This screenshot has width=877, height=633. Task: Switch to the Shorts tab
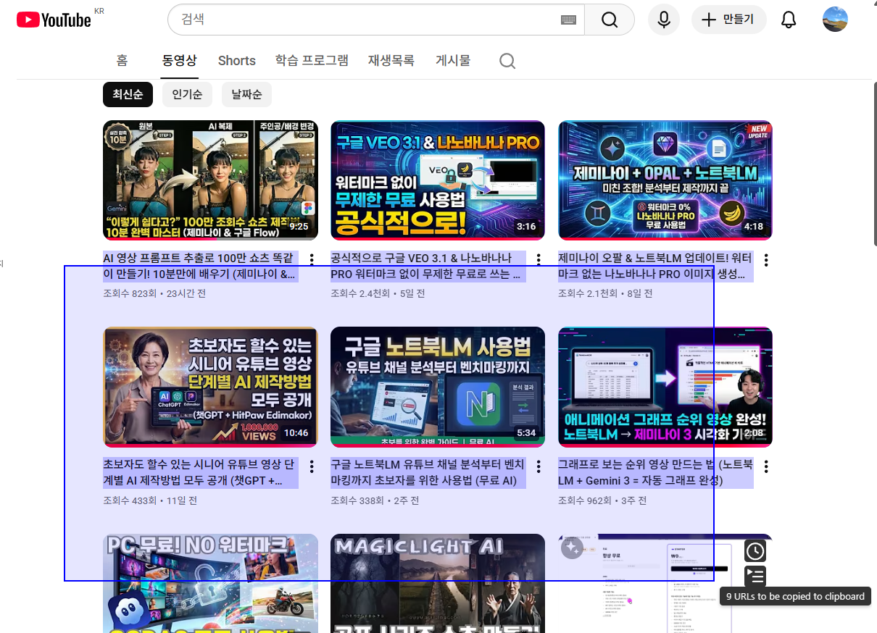coord(237,61)
